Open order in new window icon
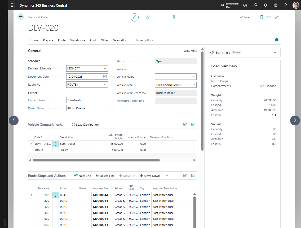This screenshot has height=228, width=301. tap(269, 17)
